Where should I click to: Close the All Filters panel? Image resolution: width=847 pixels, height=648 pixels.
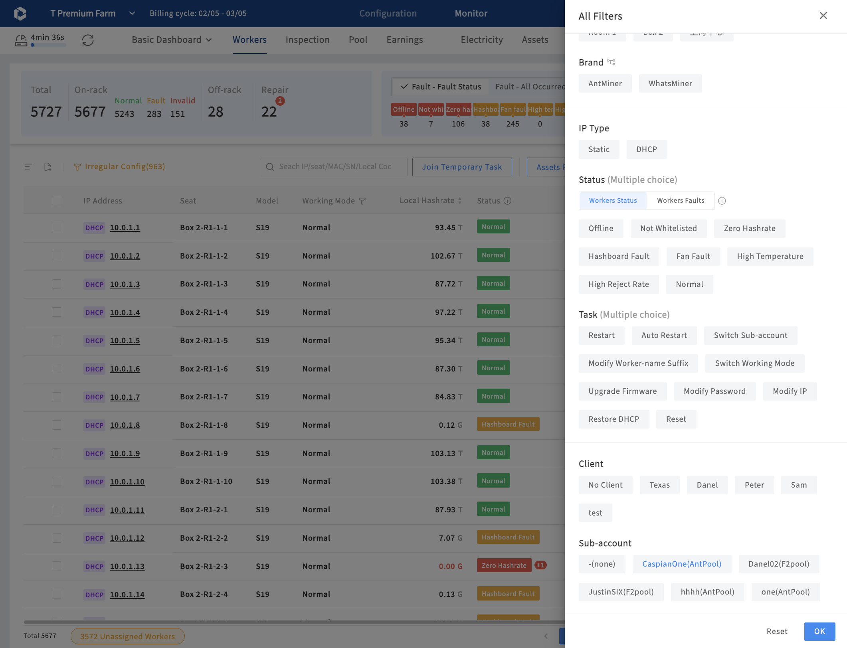pyautogui.click(x=823, y=16)
